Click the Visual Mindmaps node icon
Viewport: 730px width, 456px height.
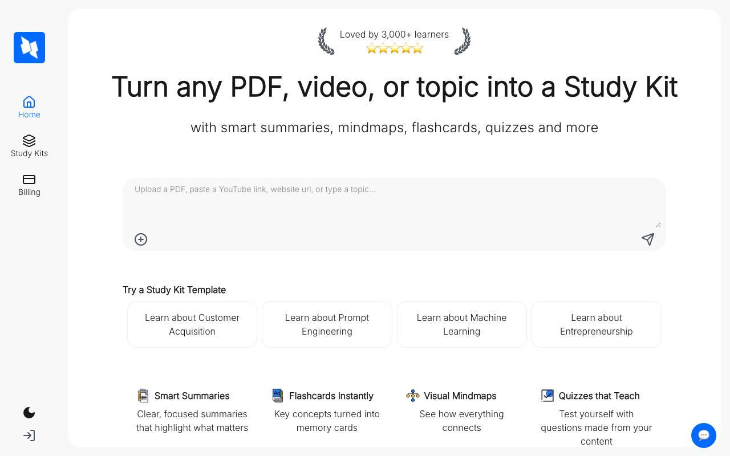413,396
